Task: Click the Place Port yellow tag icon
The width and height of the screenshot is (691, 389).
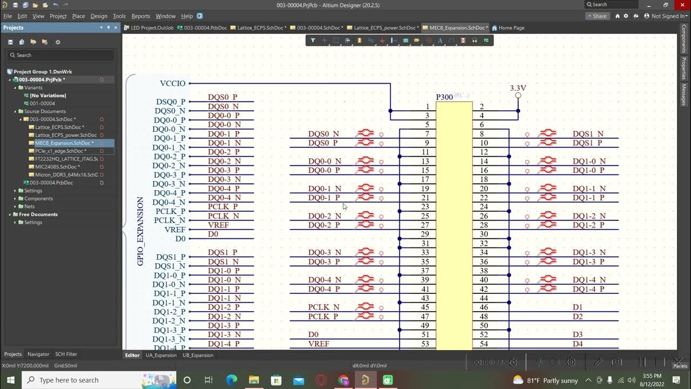Action: pos(417,40)
